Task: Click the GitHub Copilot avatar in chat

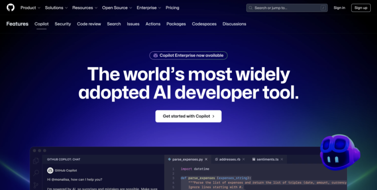Action: (x=50, y=170)
